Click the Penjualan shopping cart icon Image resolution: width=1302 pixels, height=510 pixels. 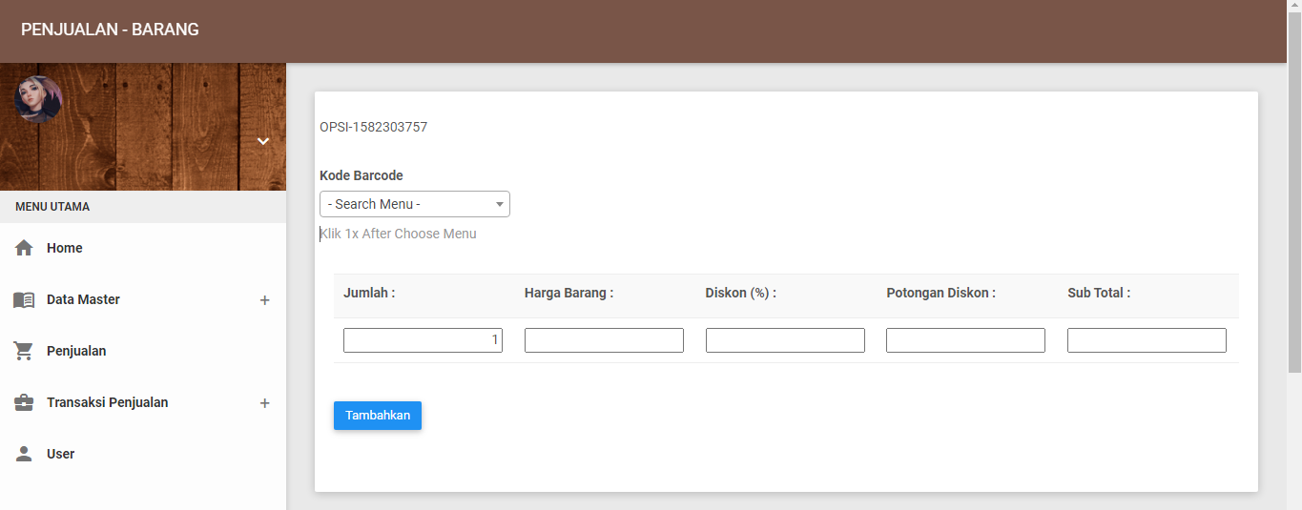24,351
